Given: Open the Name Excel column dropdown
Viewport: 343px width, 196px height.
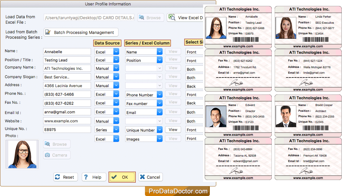Looking at the screenshot, I should click(144, 52).
